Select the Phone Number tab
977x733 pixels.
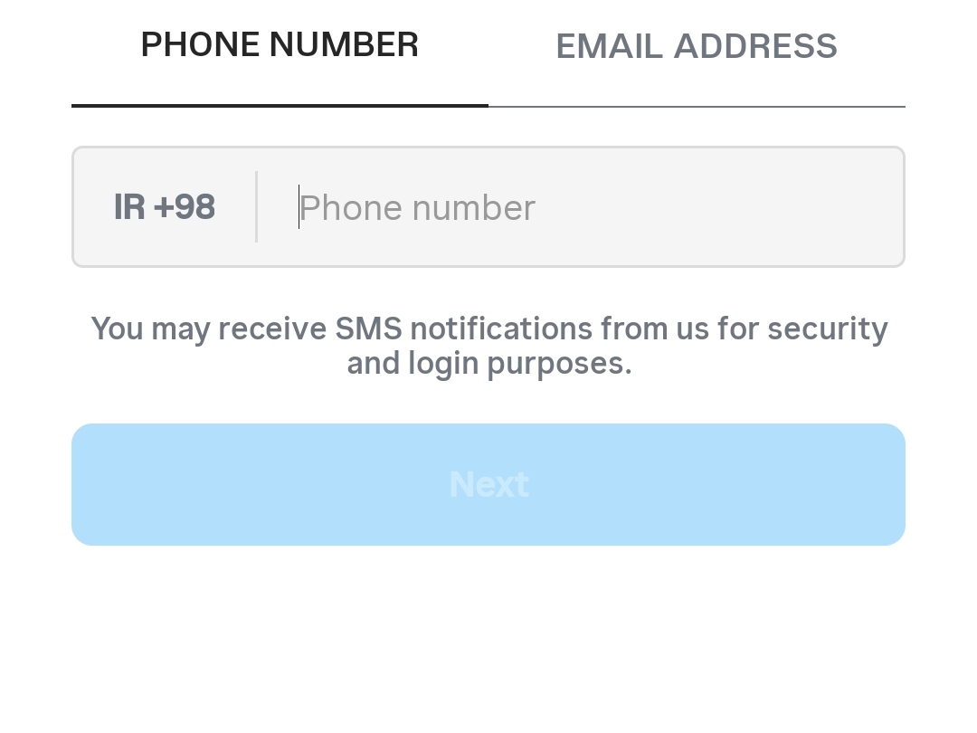(x=280, y=45)
